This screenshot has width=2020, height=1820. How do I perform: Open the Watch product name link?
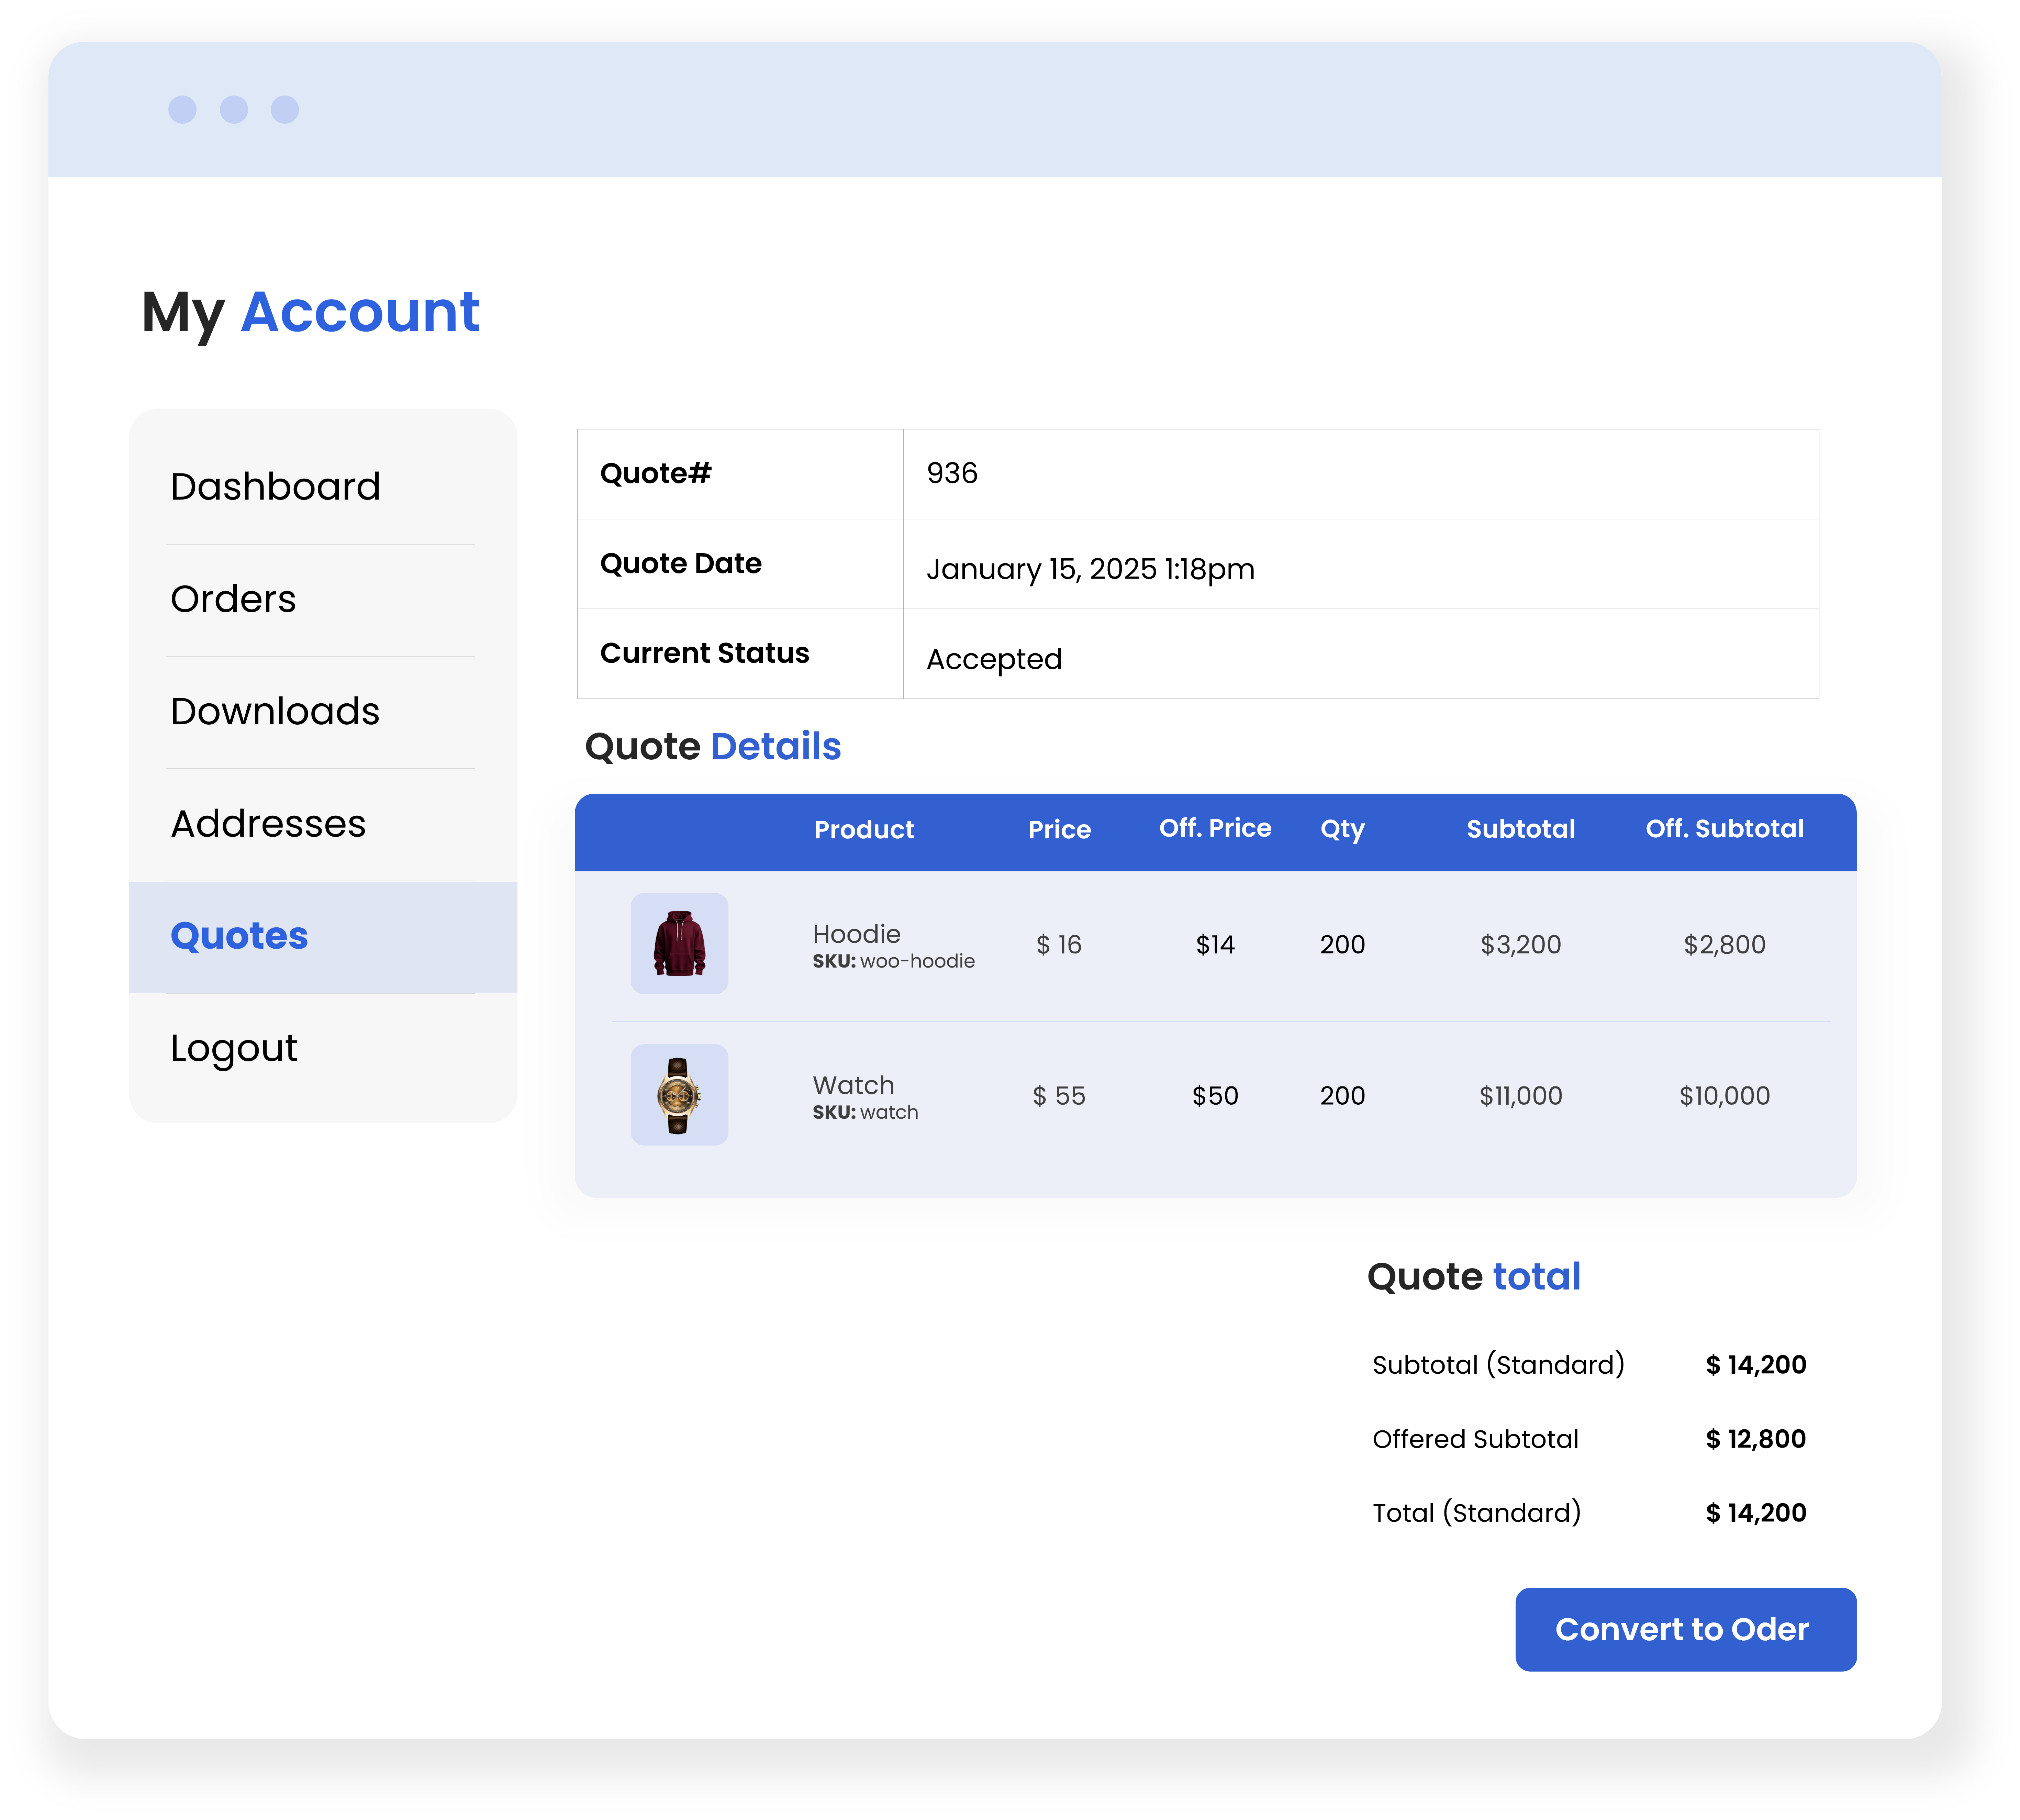[853, 1085]
